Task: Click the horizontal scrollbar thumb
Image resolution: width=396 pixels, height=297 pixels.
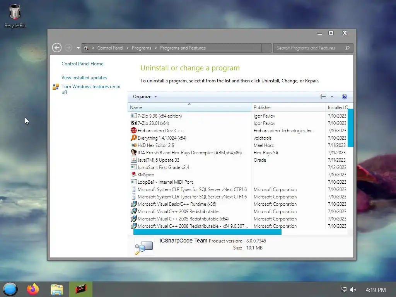Action: (x=207, y=232)
